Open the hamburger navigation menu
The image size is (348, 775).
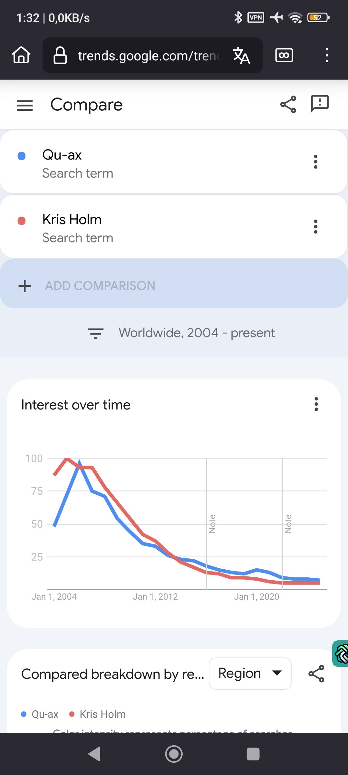coord(25,105)
